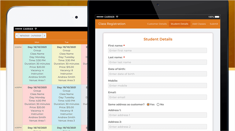Click the previous week arrow
Screen dimensions: 235x131
pyautogui.click(x=17, y=36)
